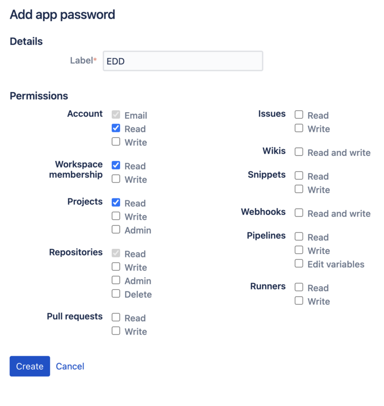This screenshot has height=406, width=384.
Task: Enable Account Write permission
Action: click(x=116, y=142)
